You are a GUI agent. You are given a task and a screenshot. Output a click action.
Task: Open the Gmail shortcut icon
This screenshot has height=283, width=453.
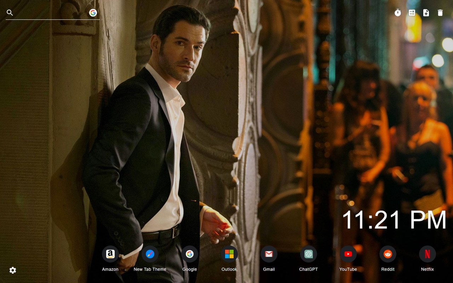269,254
